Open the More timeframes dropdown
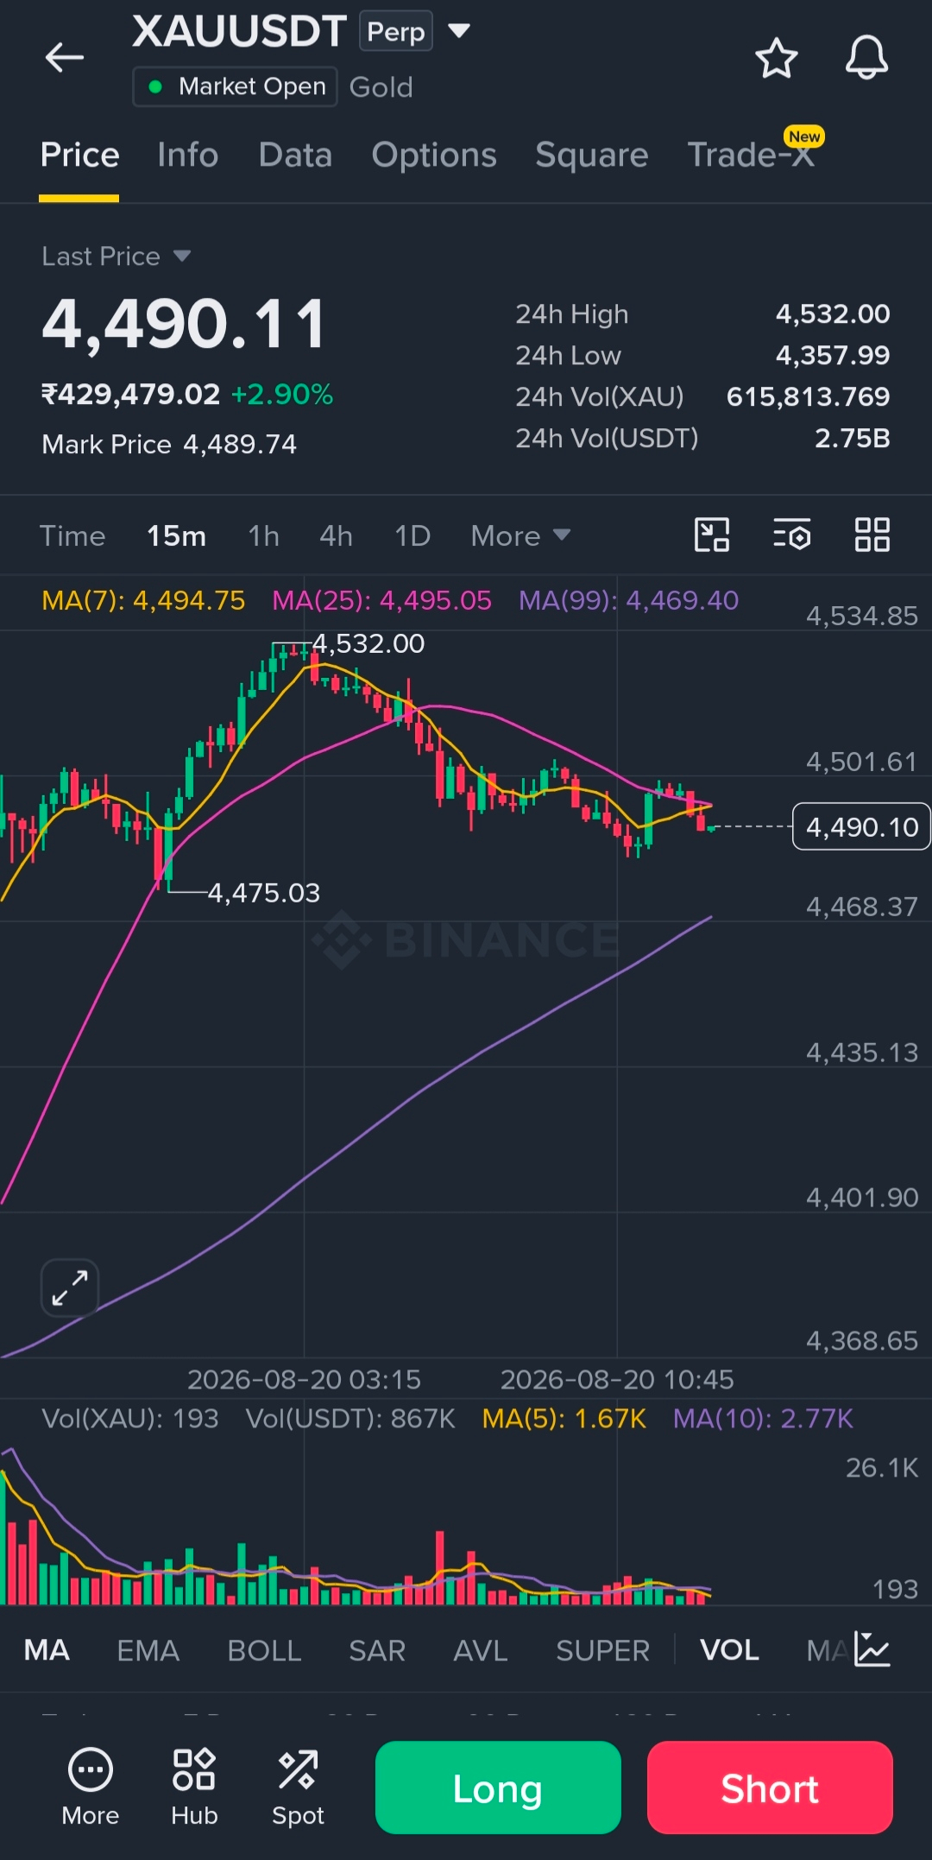 pos(520,535)
